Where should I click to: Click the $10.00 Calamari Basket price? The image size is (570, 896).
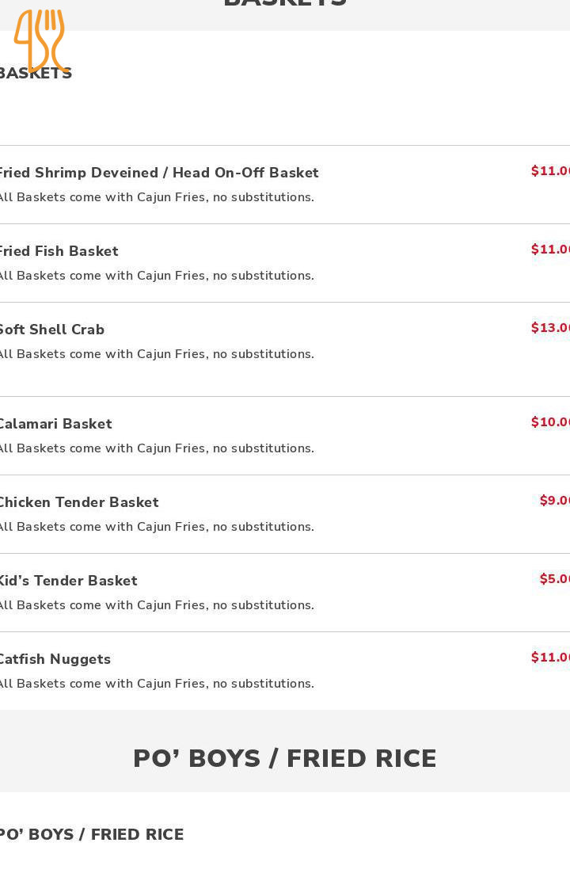[x=550, y=422]
